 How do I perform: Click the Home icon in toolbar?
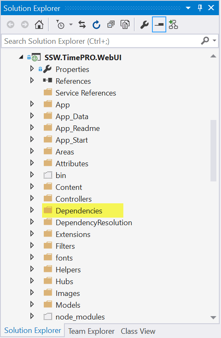click(39, 24)
